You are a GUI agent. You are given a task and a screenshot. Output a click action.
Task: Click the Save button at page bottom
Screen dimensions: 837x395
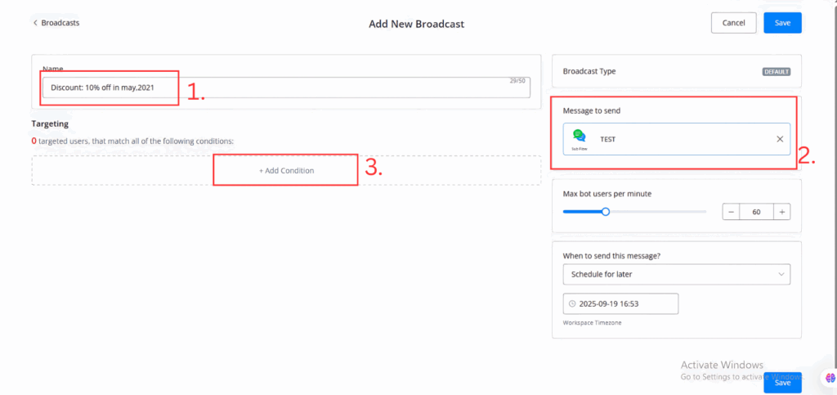[x=782, y=382]
